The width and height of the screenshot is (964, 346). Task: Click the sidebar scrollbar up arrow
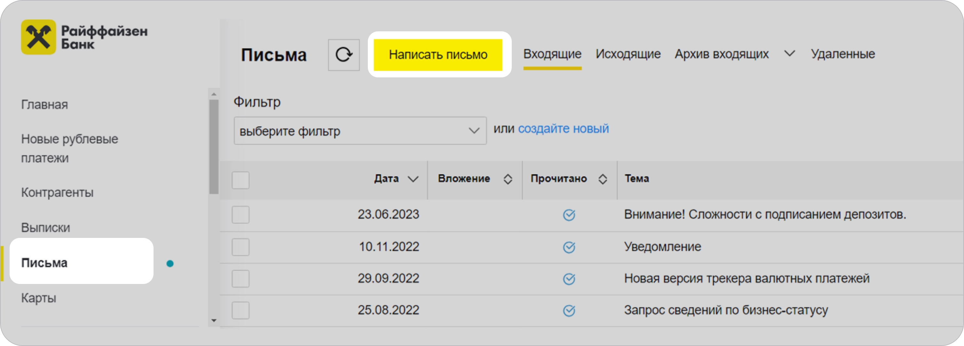214,94
